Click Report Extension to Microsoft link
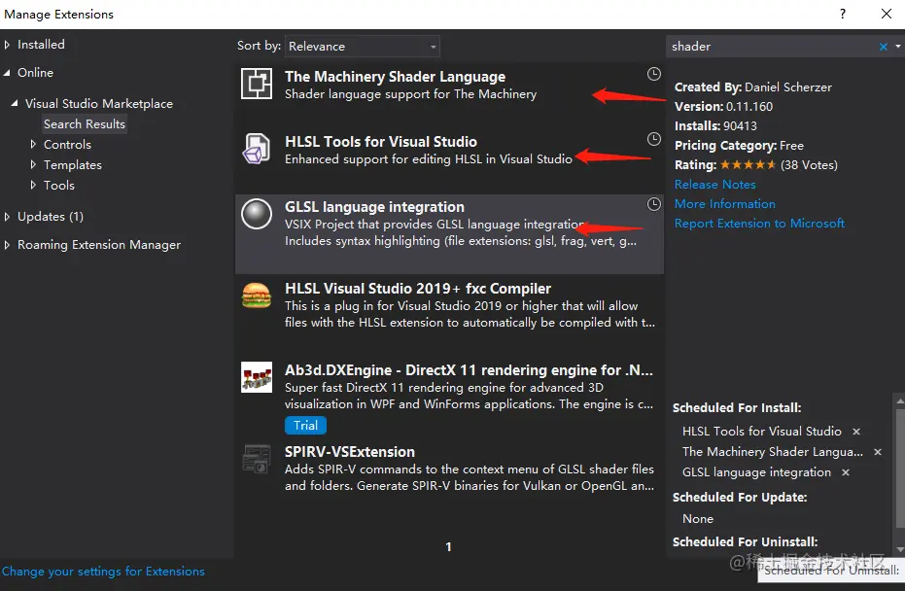This screenshot has height=591, width=905. coord(759,224)
